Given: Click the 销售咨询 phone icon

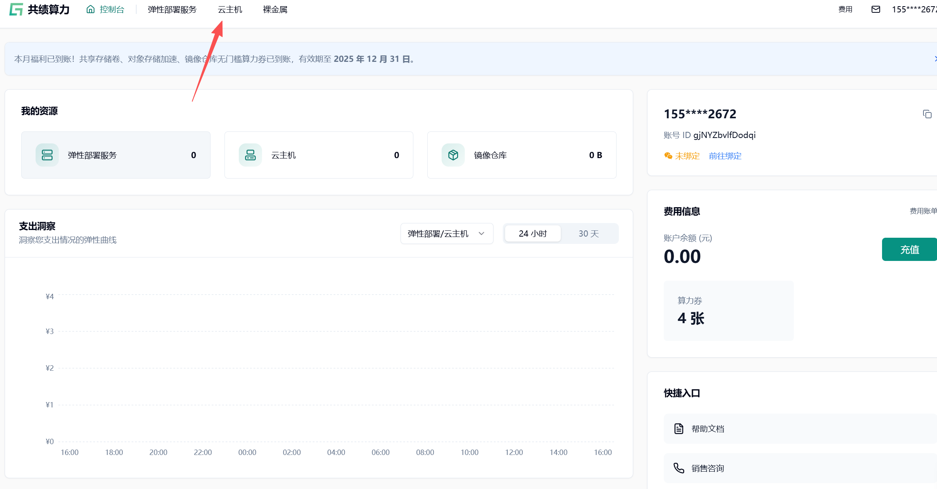Looking at the screenshot, I should pyautogui.click(x=679, y=468).
